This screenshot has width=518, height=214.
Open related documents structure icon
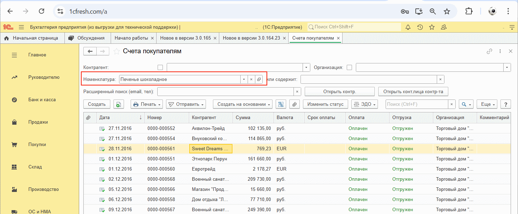tap(281, 104)
